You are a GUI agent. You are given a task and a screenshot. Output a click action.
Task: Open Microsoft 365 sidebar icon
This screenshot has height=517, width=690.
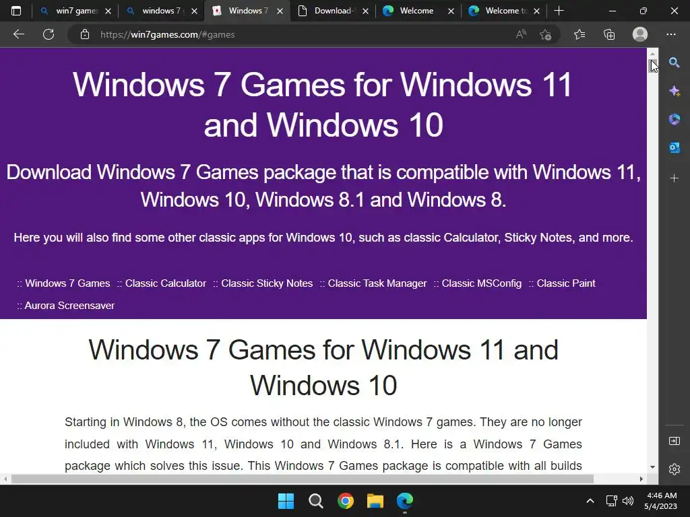click(x=674, y=119)
